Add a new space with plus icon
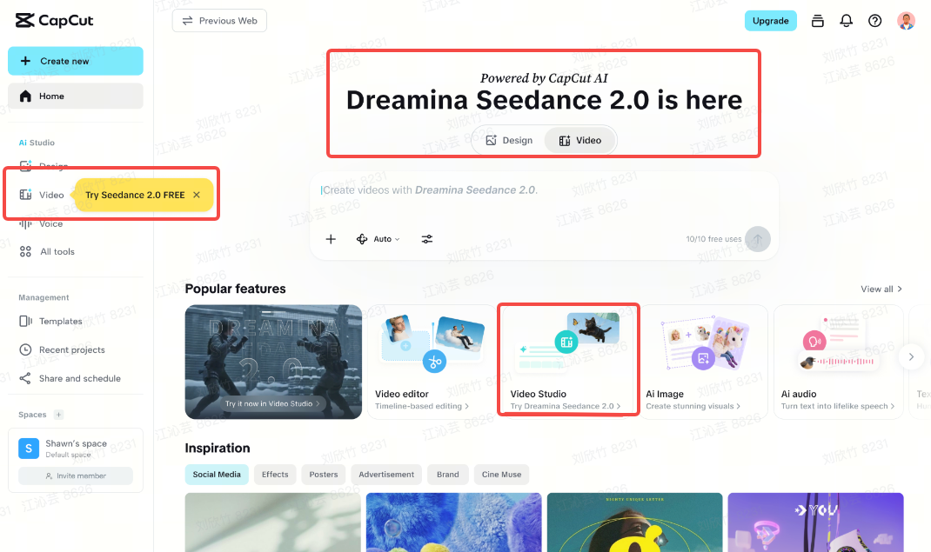The width and height of the screenshot is (931, 552). pos(58,415)
